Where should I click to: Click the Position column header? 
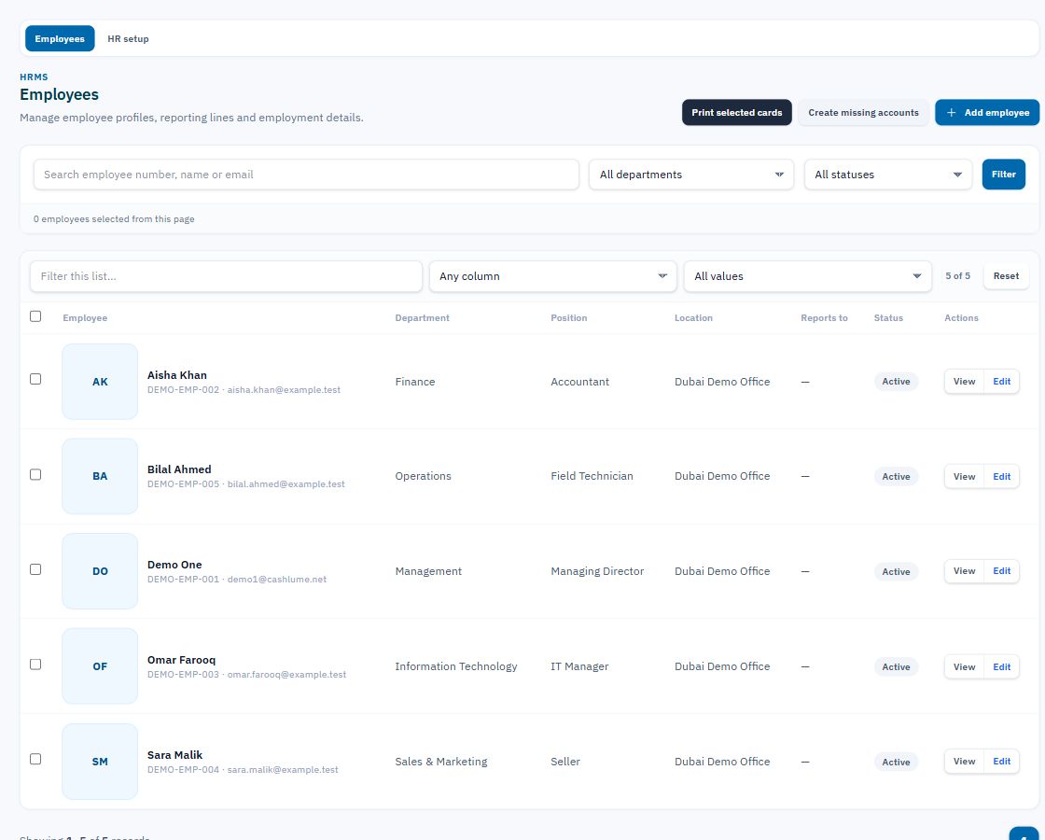pos(568,318)
